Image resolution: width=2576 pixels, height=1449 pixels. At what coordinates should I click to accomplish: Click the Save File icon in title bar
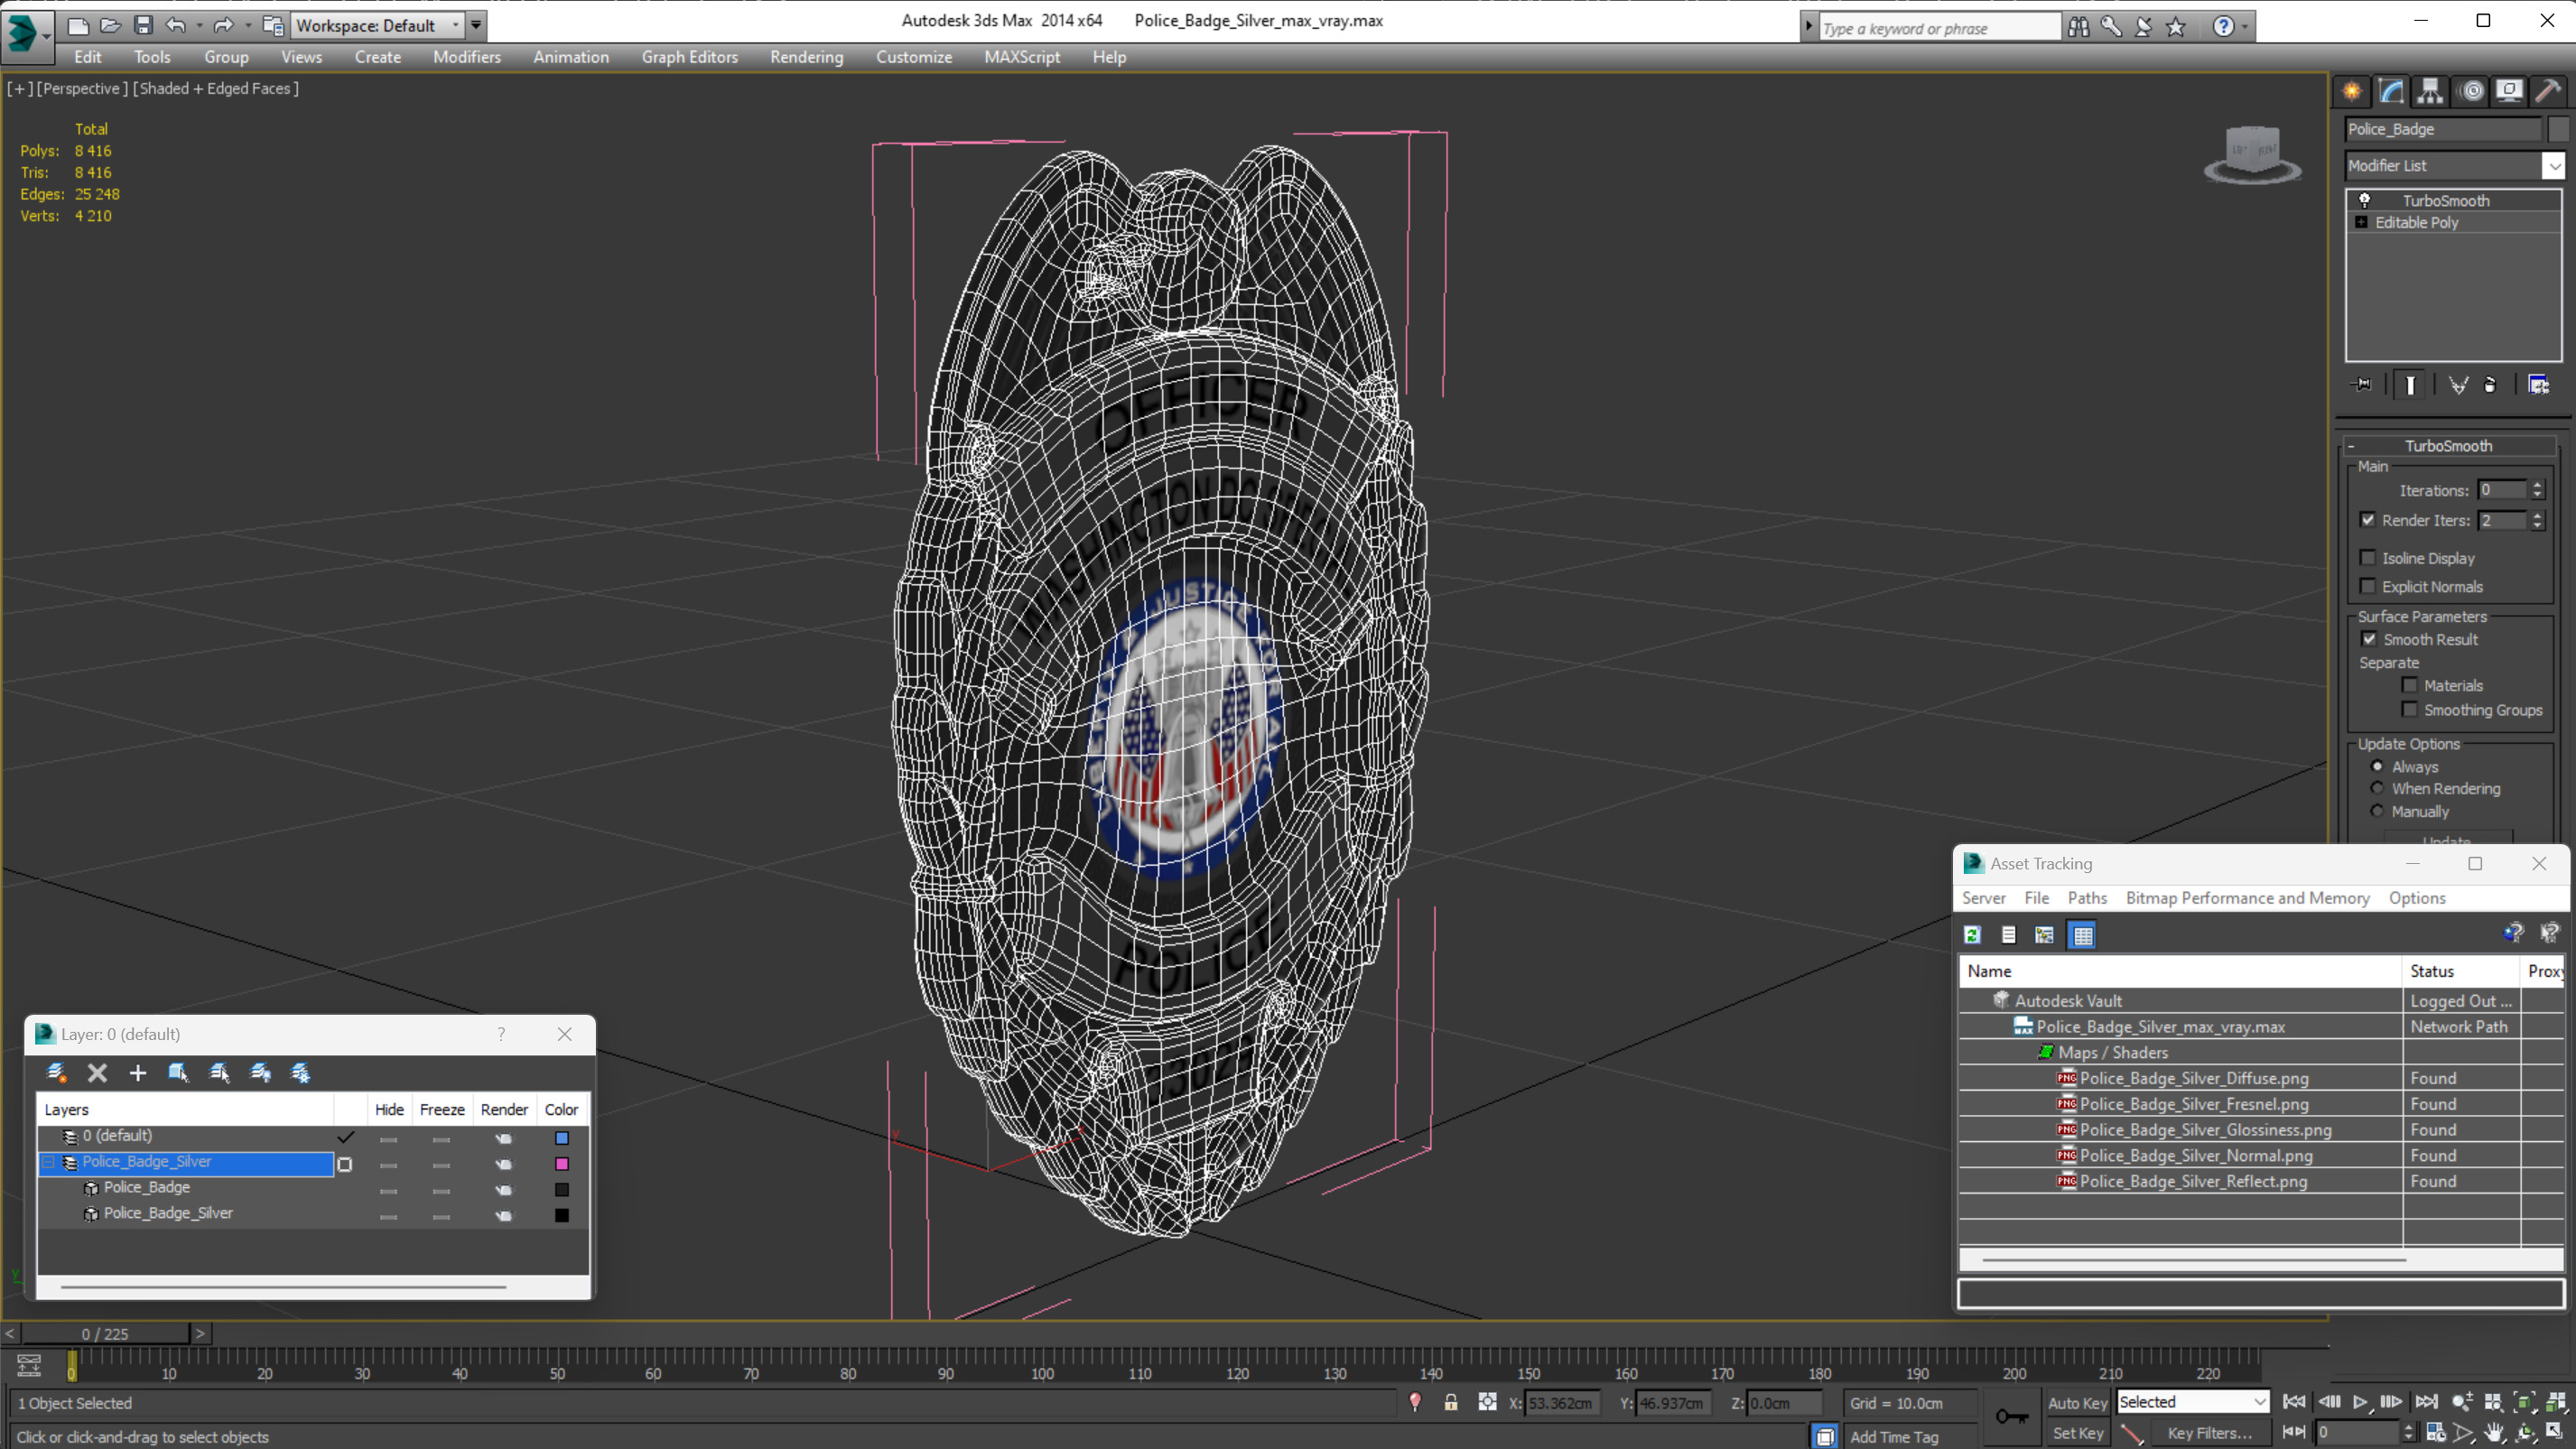coord(143,25)
